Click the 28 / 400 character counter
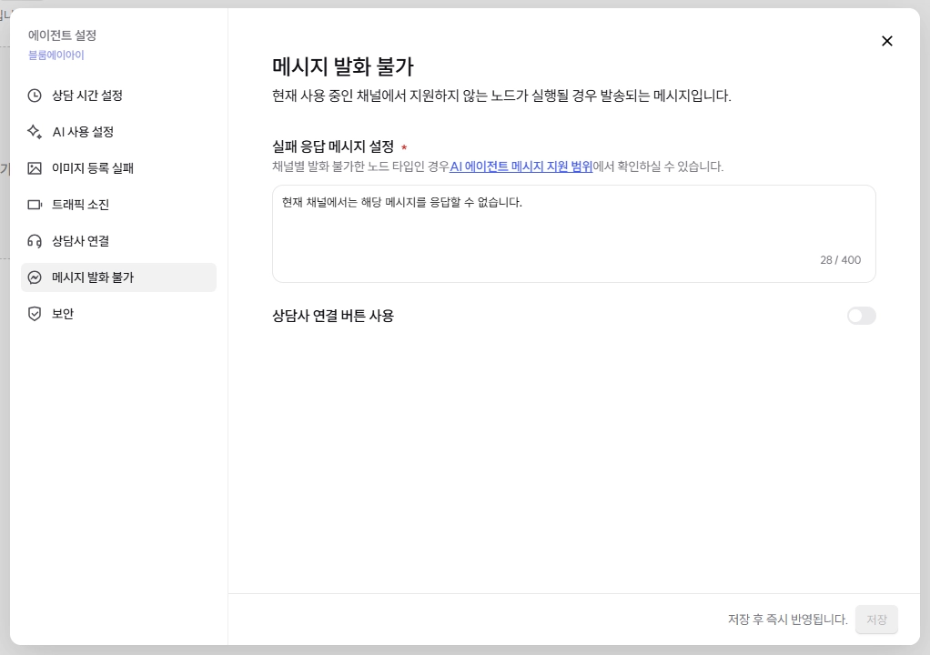The width and height of the screenshot is (930, 655). (x=841, y=260)
